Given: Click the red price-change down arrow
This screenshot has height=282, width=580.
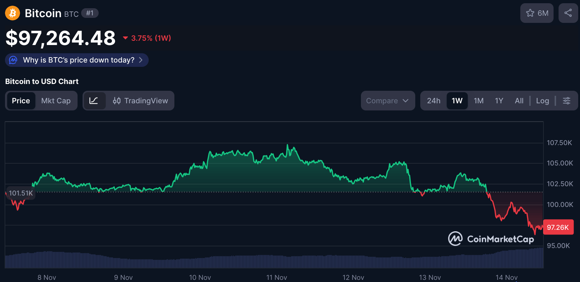Looking at the screenshot, I should pos(125,38).
